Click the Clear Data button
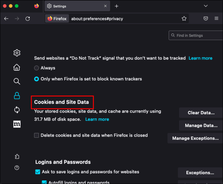 click(x=201, y=113)
